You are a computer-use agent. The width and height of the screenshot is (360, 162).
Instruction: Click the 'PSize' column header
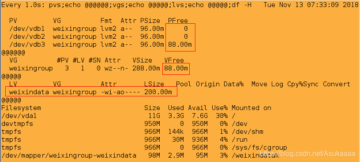point(150,21)
